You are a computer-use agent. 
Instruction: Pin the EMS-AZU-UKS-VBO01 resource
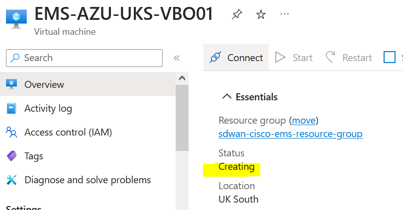[x=237, y=14]
